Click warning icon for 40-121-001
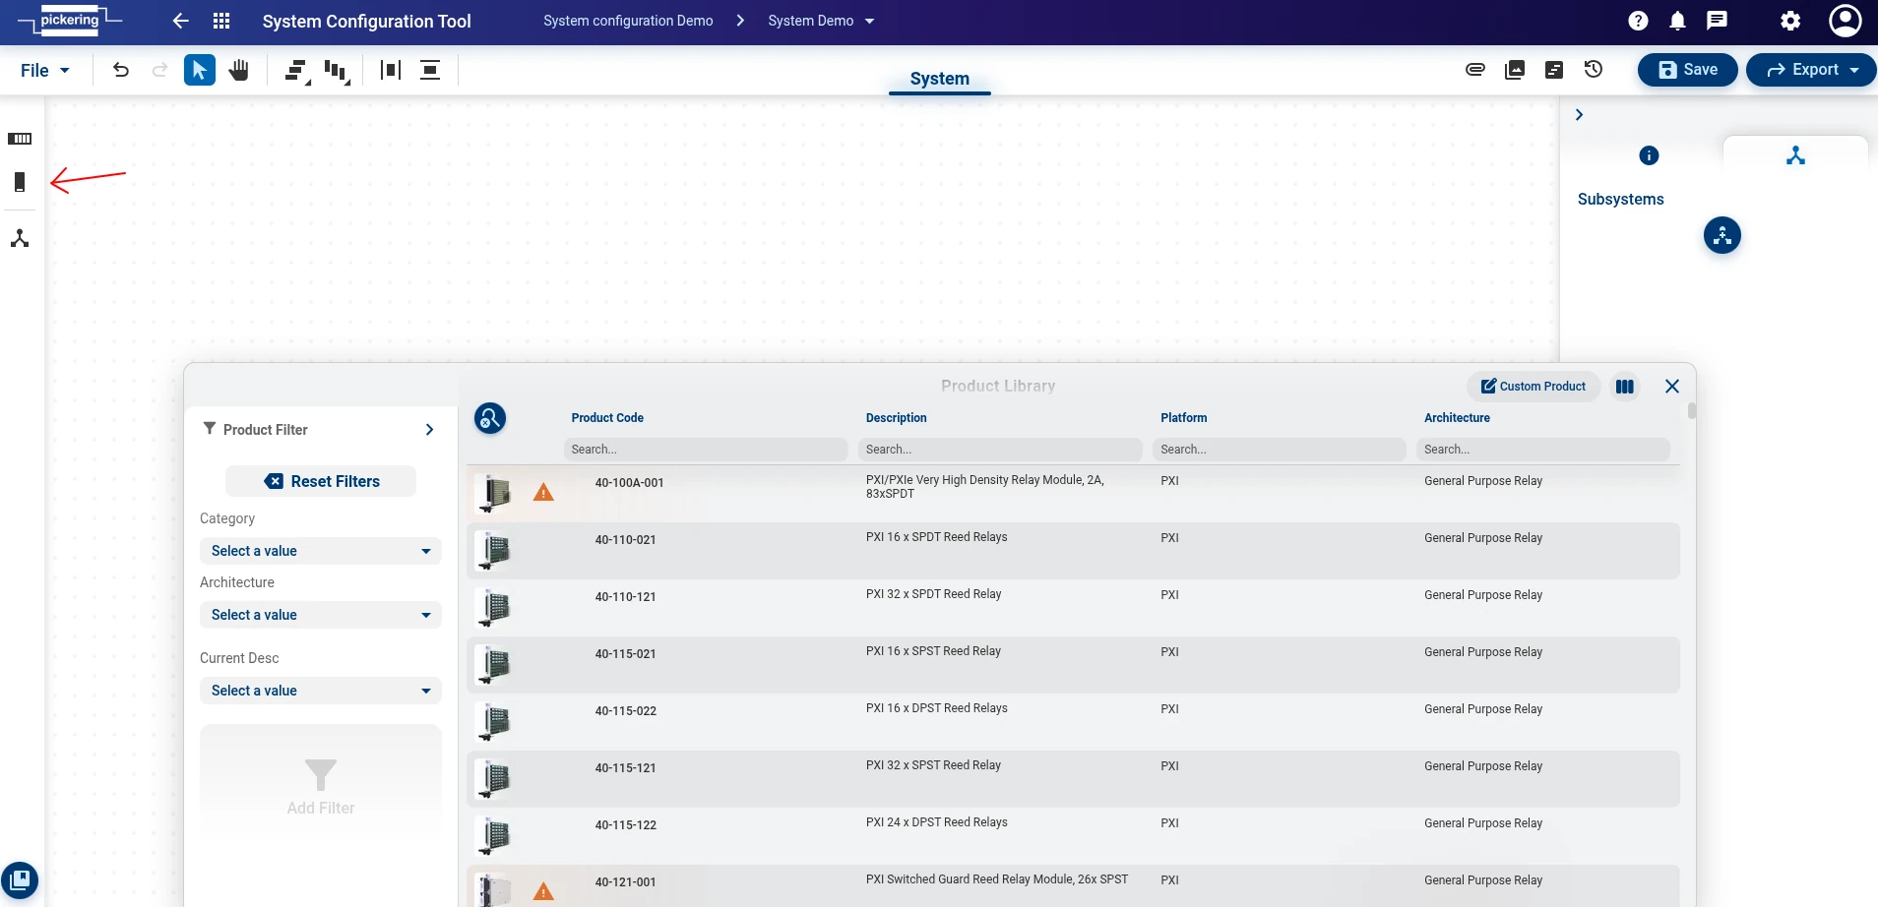This screenshot has width=1878, height=907. point(543,891)
